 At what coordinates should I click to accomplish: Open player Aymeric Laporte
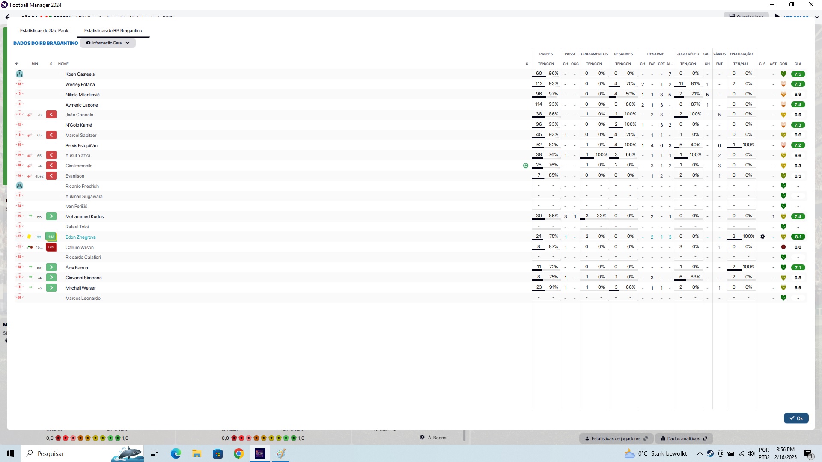tap(82, 105)
